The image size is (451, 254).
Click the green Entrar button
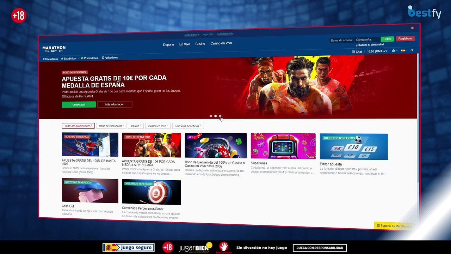tap(388, 39)
